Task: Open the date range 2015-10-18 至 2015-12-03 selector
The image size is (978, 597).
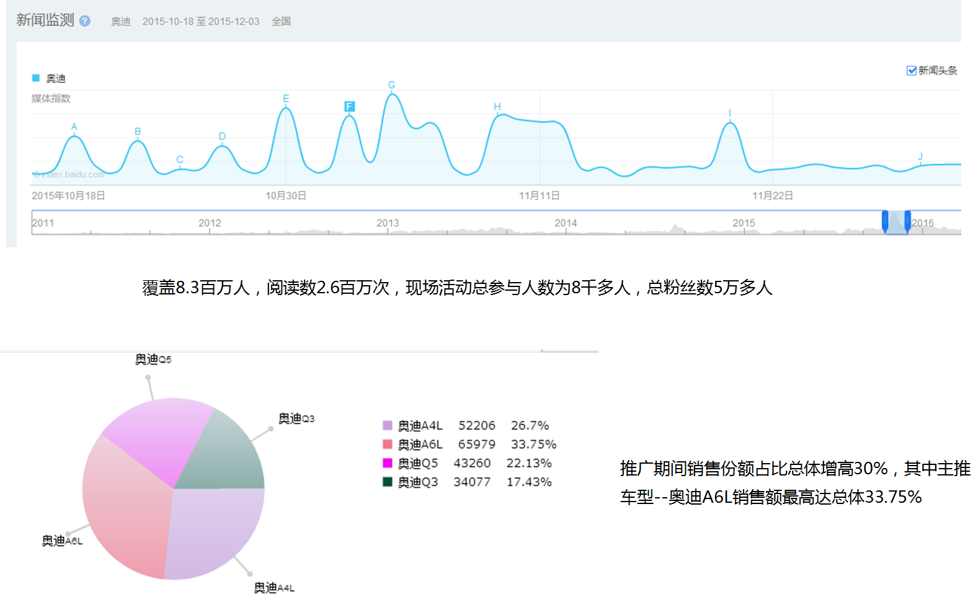Action: coord(200,22)
